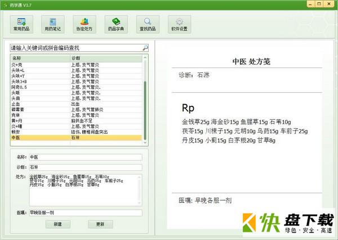The width and height of the screenshot is (338, 240).
Task: Select the 头曲 row
Action: [x=77, y=98]
